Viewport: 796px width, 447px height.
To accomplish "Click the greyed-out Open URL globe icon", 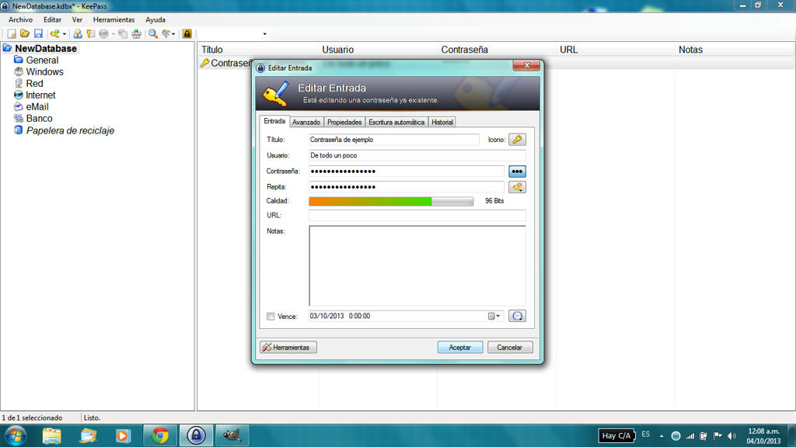I will coord(104,34).
